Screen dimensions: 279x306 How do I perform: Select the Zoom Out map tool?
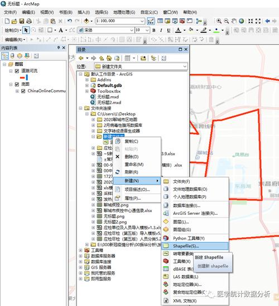pos(226,21)
